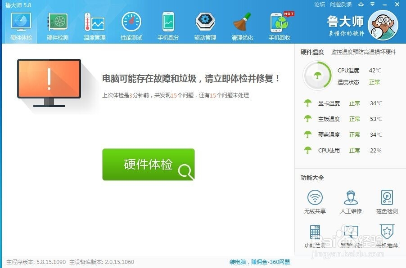Open the 问题反馈 link
This screenshot has height=268, width=406.
(x=341, y=4)
